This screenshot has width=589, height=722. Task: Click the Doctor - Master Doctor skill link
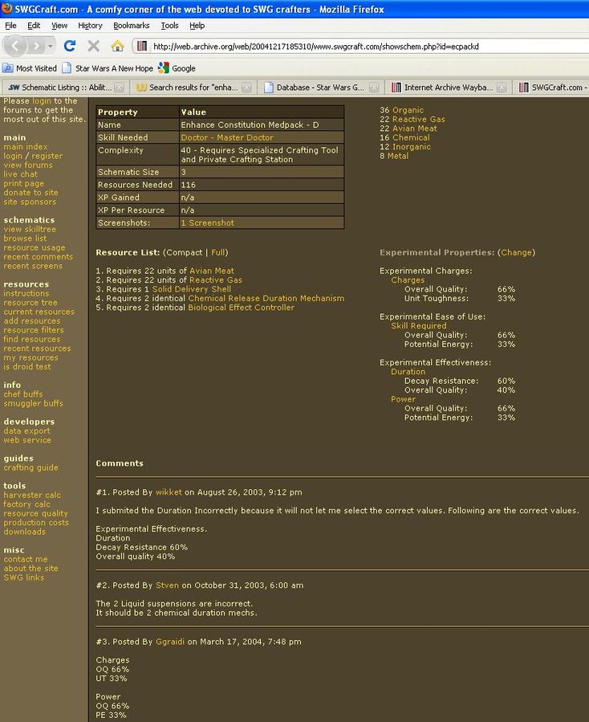click(227, 137)
